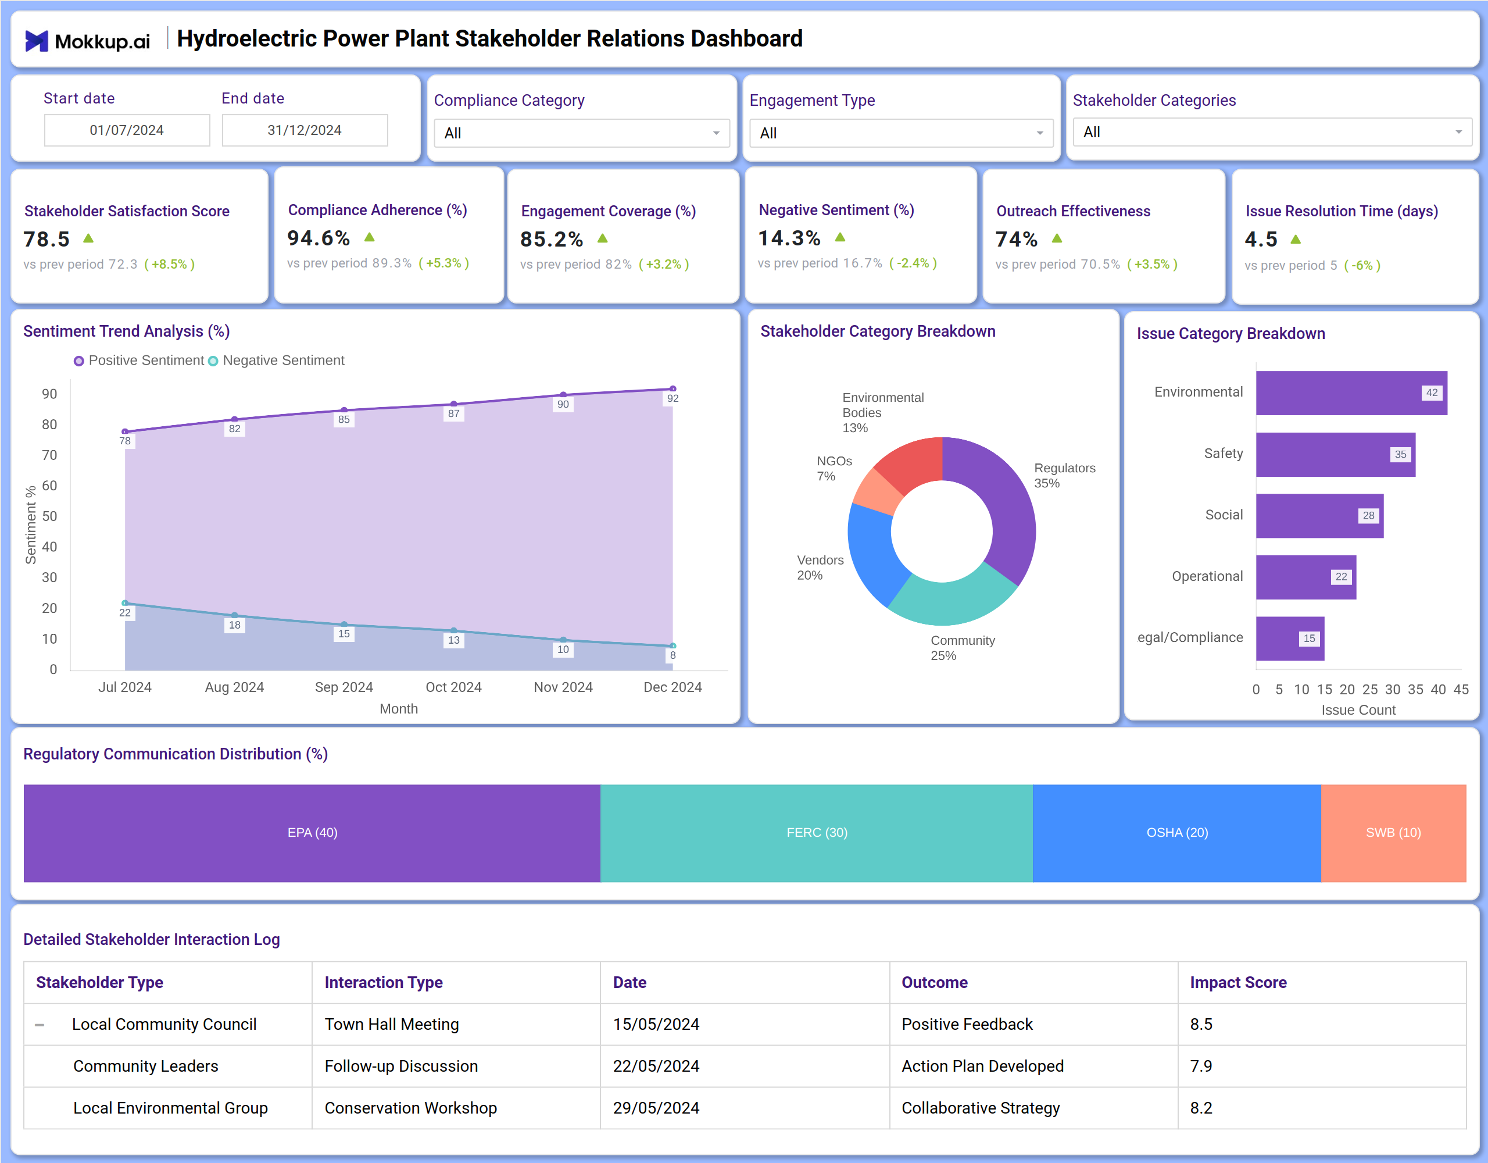
Task: Click Engagement Coverage green trend arrow
Action: [602, 238]
